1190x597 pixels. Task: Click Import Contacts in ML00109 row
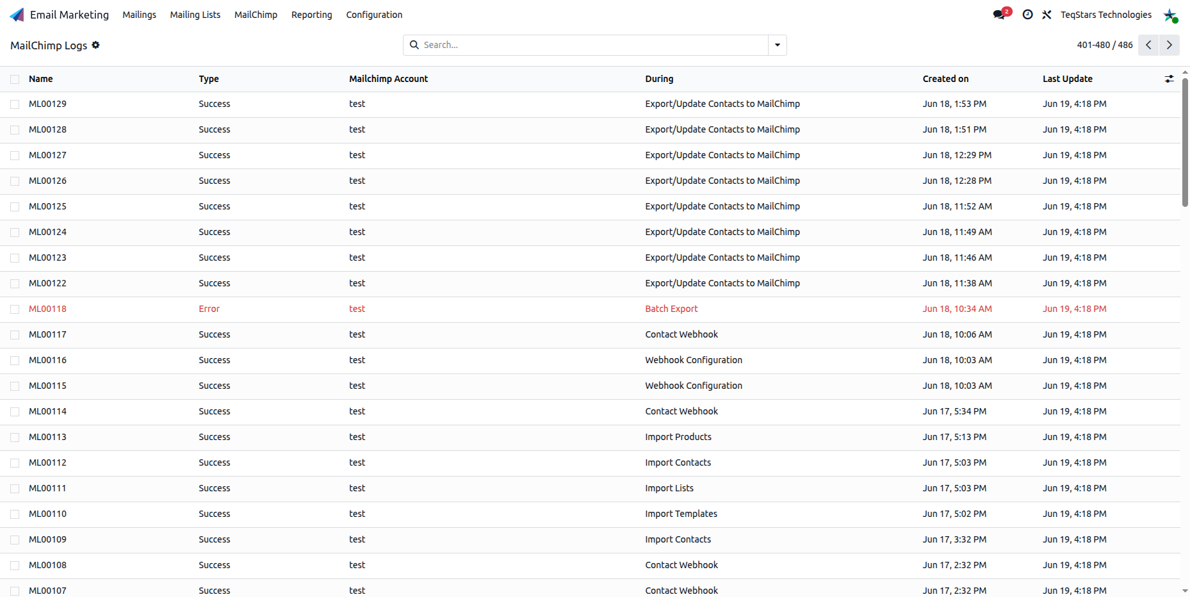(678, 539)
